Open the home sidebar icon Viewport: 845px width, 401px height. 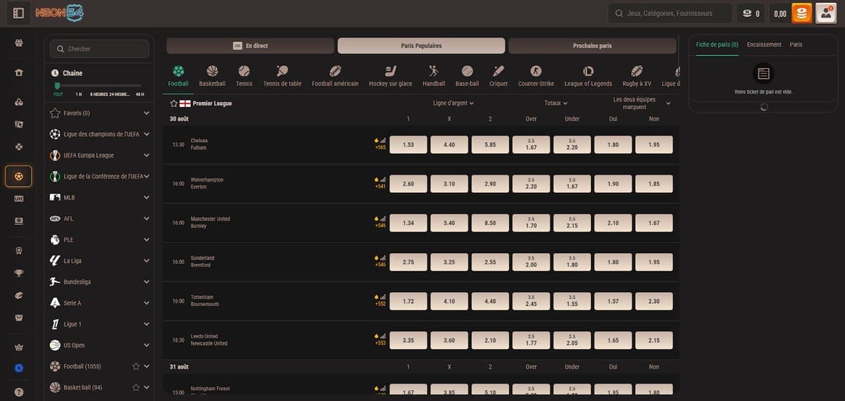click(x=18, y=72)
